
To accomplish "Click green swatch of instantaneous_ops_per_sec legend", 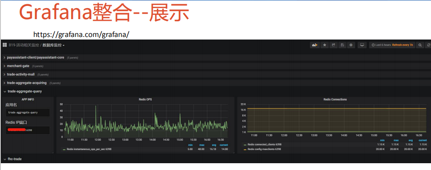I will click(x=64, y=150).
